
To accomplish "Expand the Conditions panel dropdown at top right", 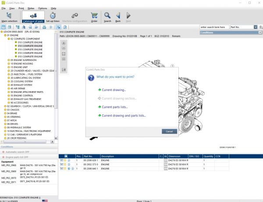I will (260, 32).
